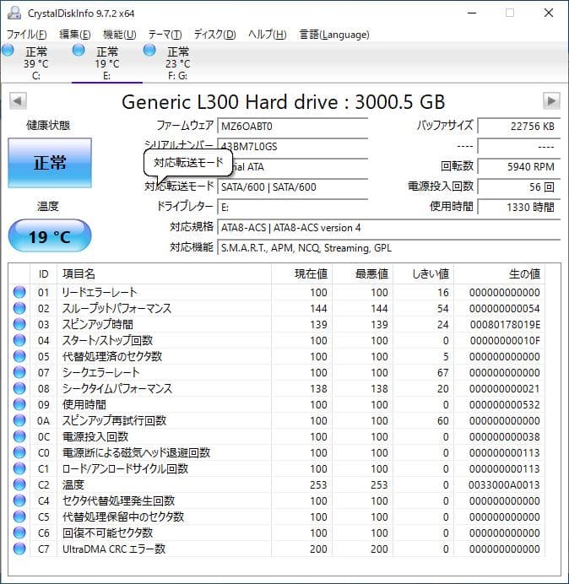Select the E: drive status orb
569x584 pixels.
(x=79, y=51)
